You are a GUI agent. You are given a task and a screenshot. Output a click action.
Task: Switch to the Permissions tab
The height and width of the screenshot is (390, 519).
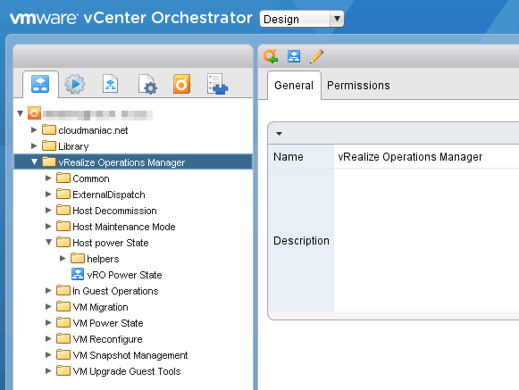(358, 86)
